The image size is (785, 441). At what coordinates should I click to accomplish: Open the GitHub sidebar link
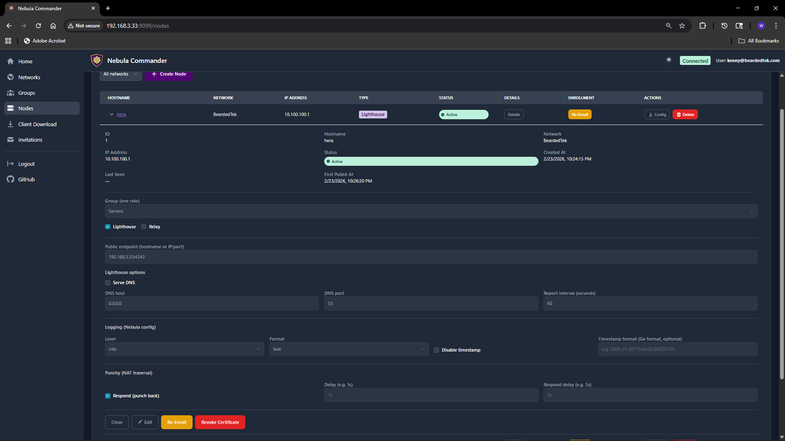26,179
